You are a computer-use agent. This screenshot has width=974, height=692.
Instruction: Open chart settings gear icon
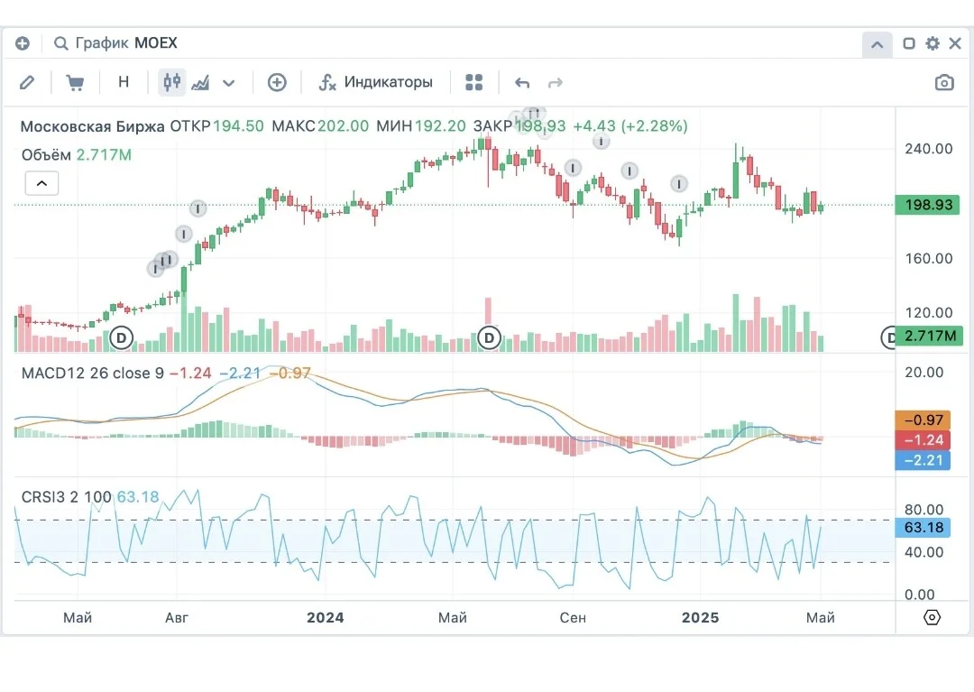[x=933, y=43]
